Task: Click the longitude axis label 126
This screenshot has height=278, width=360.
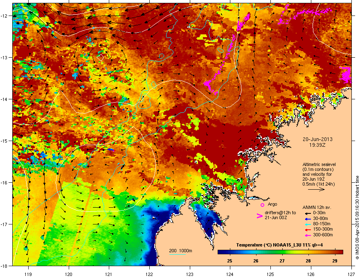Action: (311, 274)
